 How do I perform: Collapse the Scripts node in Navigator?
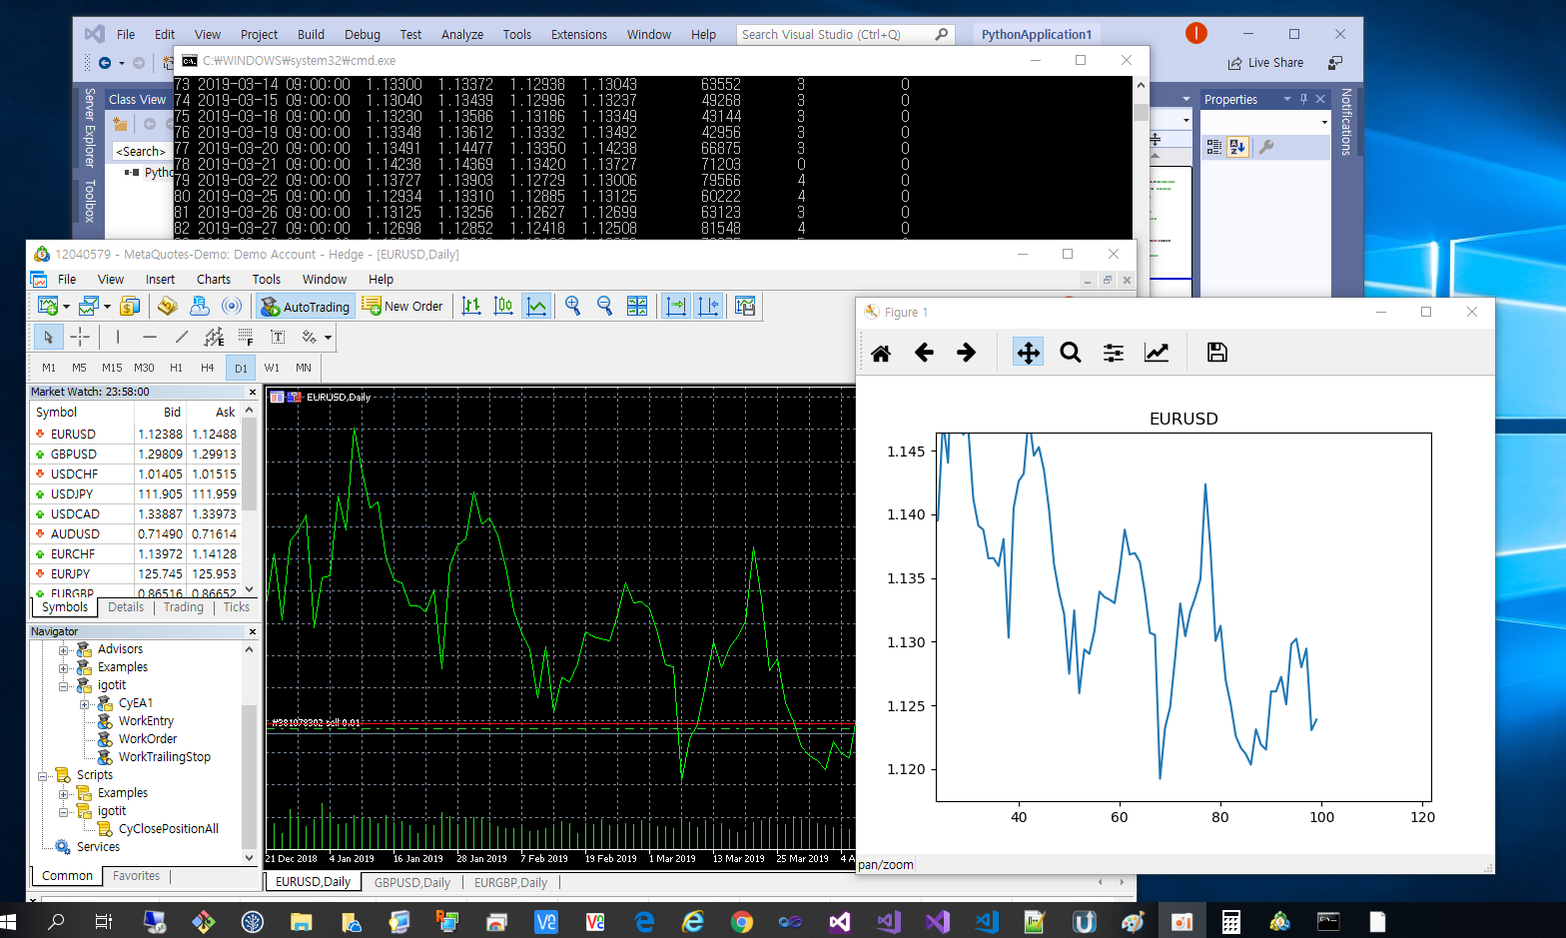(x=42, y=776)
